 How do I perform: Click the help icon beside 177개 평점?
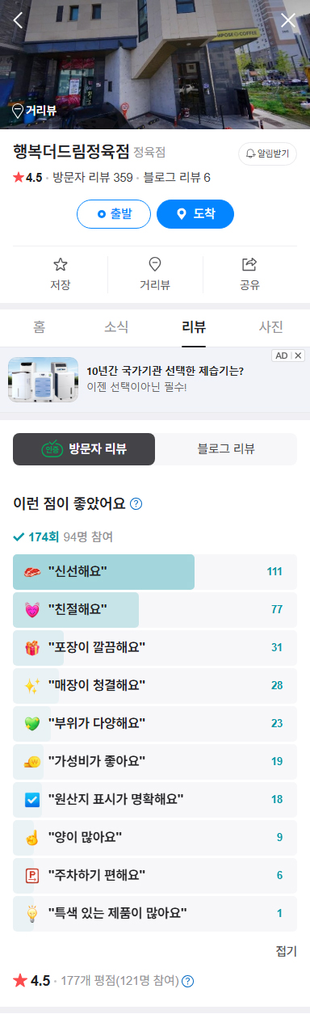coord(188,981)
